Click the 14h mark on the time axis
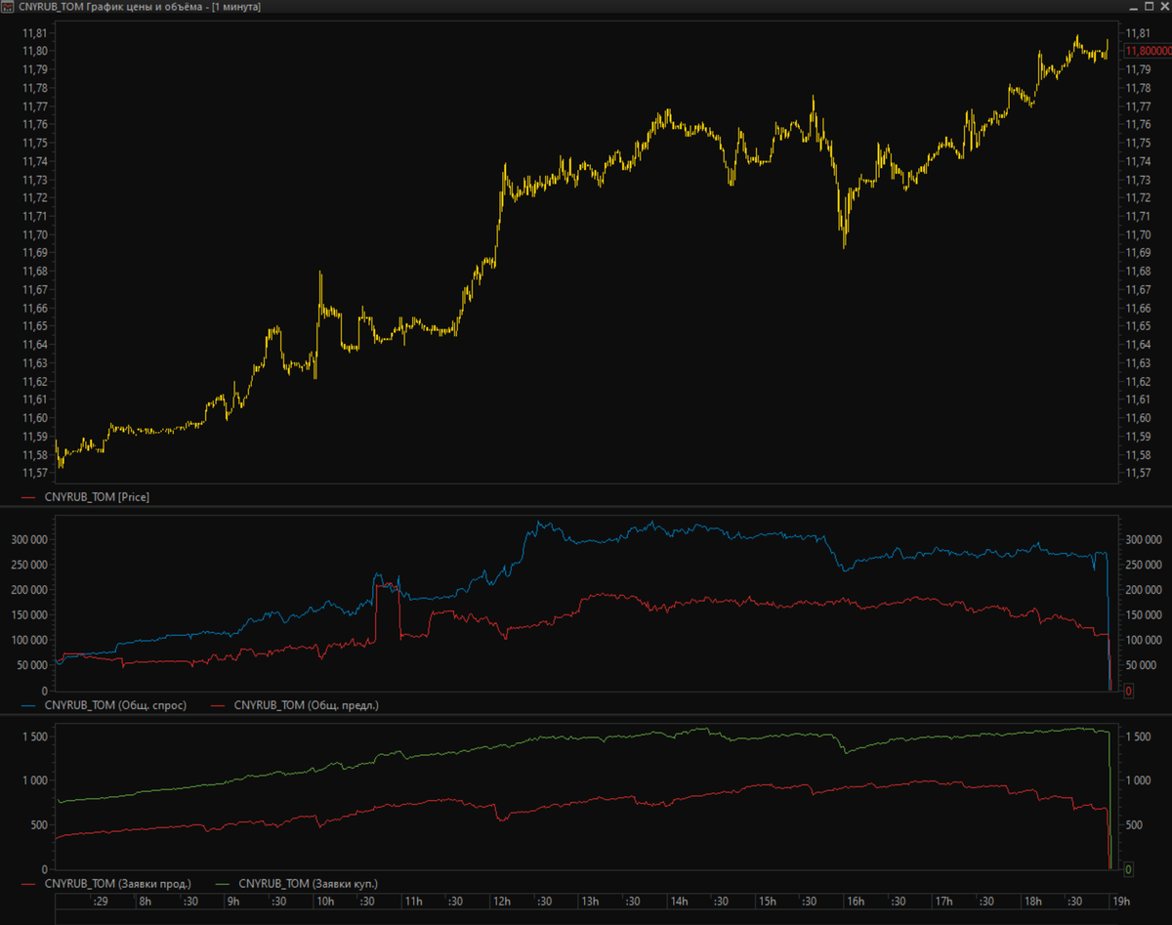Viewport: 1172px width, 925px height. pos(680,901)
